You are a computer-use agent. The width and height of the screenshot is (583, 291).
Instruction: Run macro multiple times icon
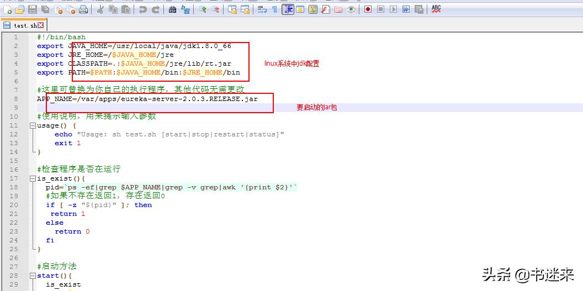tap(406, 9)
